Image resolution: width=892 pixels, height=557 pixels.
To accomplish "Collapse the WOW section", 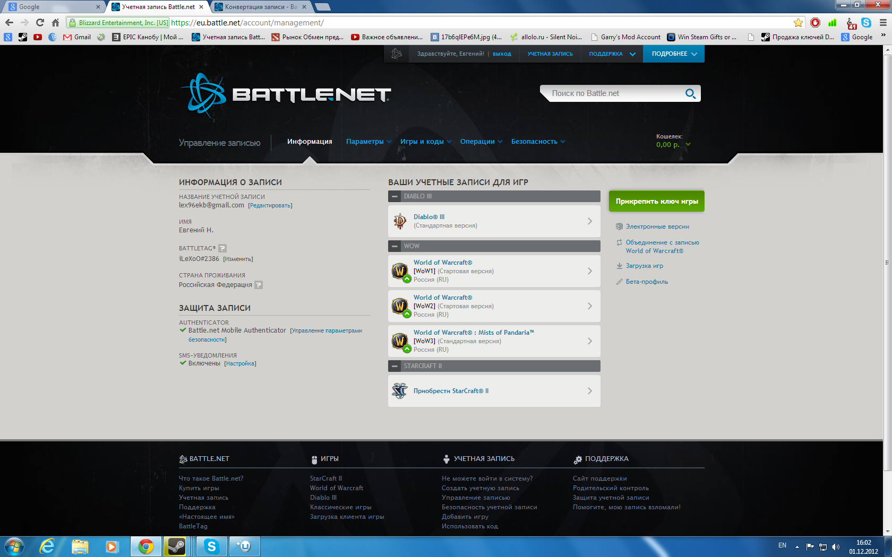I will (x=394, y=246).
